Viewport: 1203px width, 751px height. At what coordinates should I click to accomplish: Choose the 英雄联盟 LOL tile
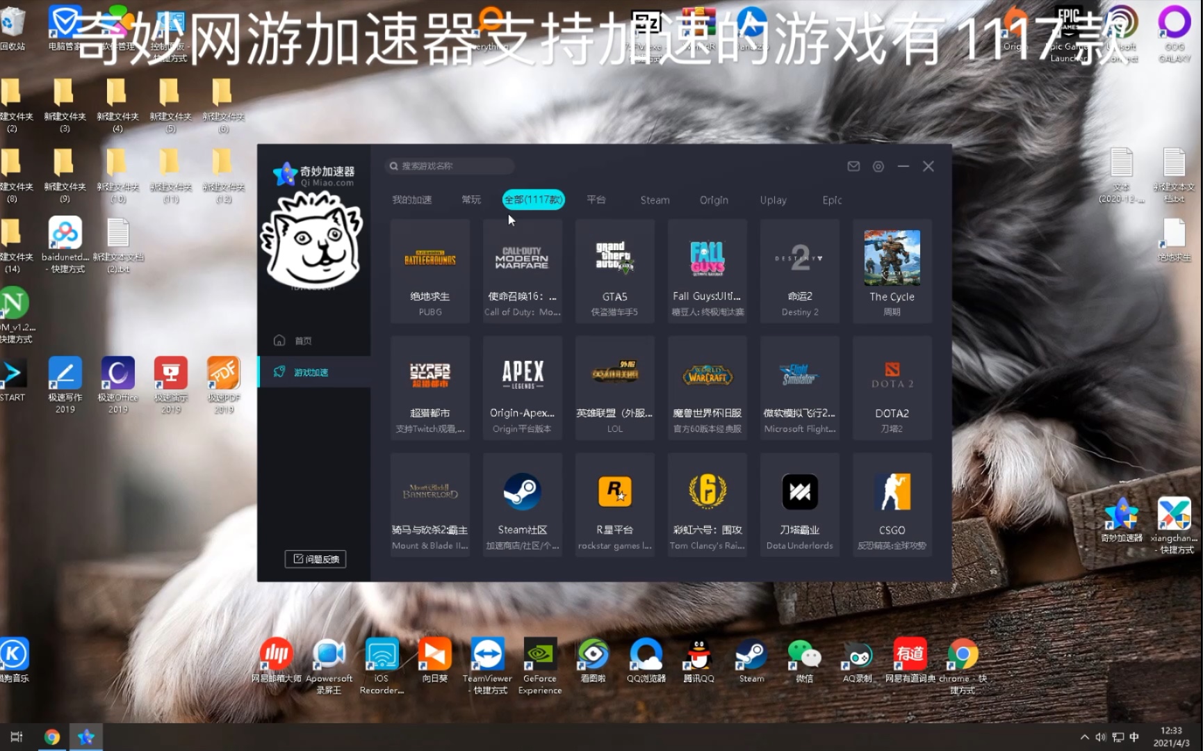click(x=614, y=388)
